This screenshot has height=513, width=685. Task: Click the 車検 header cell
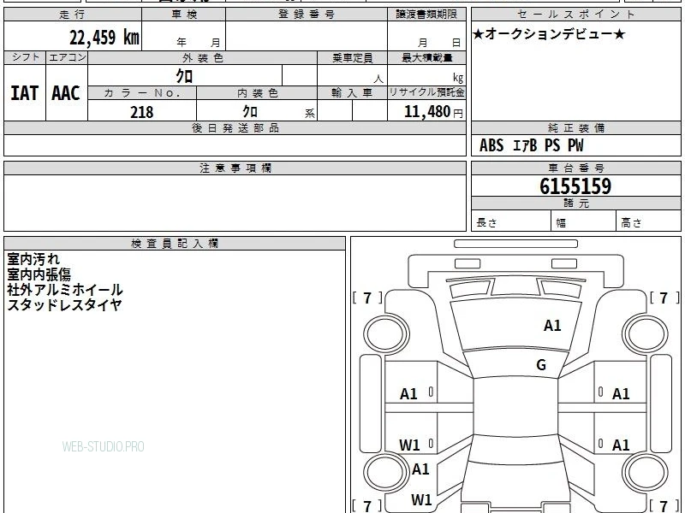click(x=184, y=15)
